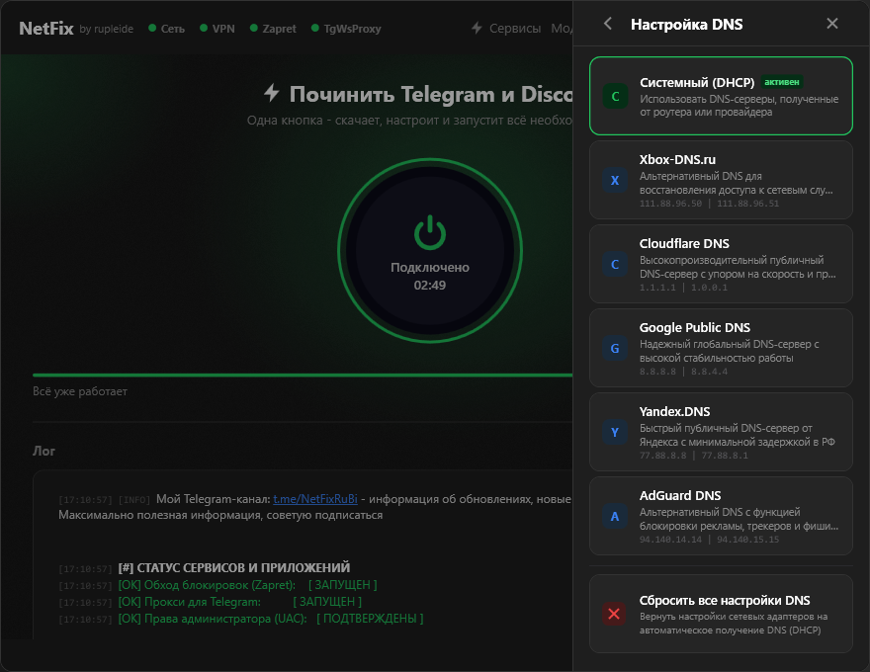Open the t.me/NetFixRuBi link
The height and width of the screenshot is (672, 870).
pyautogui.click(x=315, y=499)
